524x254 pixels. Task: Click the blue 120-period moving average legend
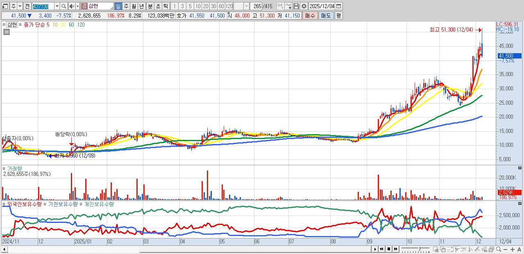point(81,25)
